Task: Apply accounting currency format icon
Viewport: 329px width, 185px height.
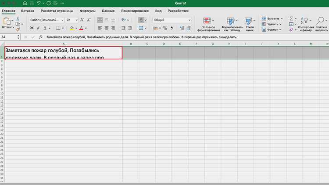Action: (155, 28)
